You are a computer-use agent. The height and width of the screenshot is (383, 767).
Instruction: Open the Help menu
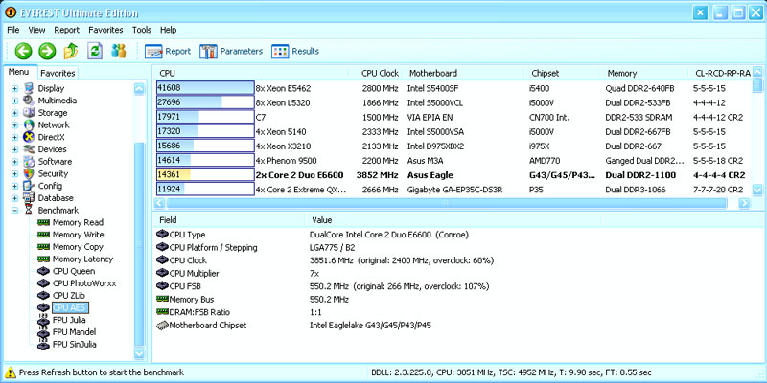[x=169, y=30]
